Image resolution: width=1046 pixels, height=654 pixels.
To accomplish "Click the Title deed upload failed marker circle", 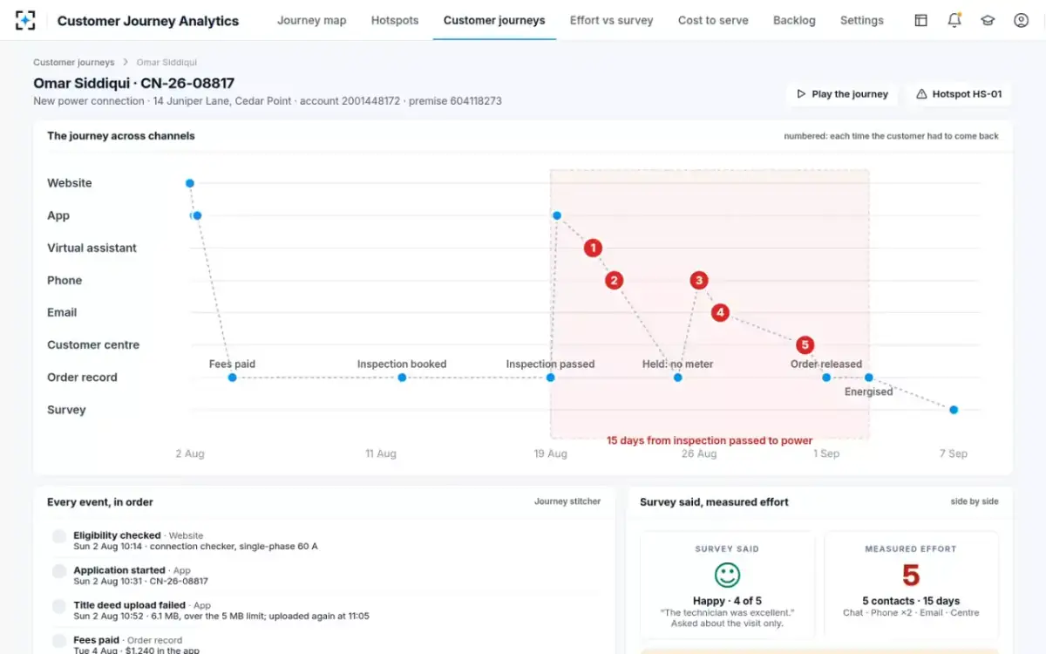I will click(59, 607).
